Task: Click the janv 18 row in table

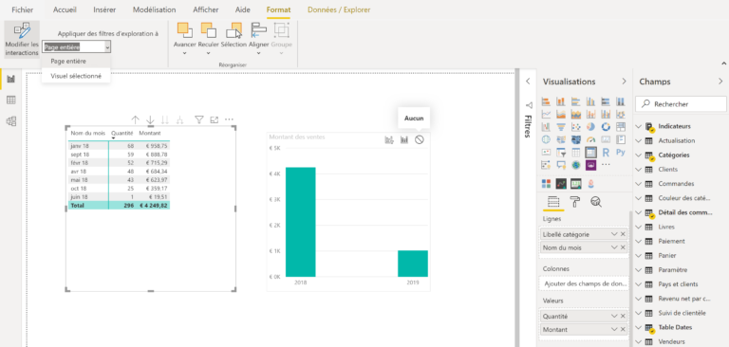Action: [x=119, y=146]
